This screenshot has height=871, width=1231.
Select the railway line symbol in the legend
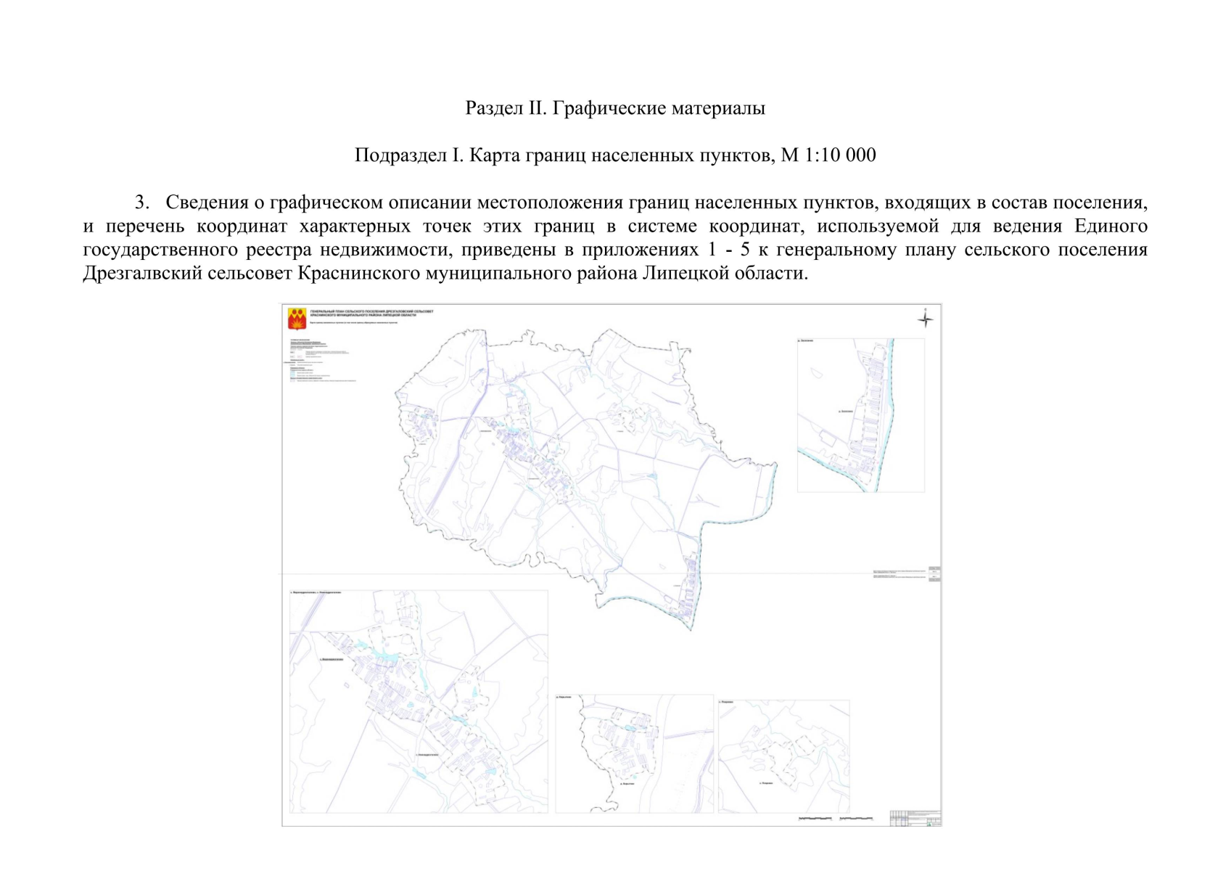coord(293,365)
